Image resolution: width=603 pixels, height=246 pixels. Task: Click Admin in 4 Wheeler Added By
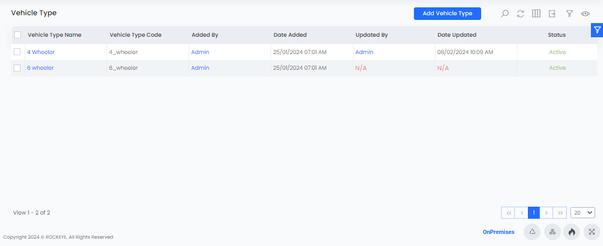pos(200,52)
